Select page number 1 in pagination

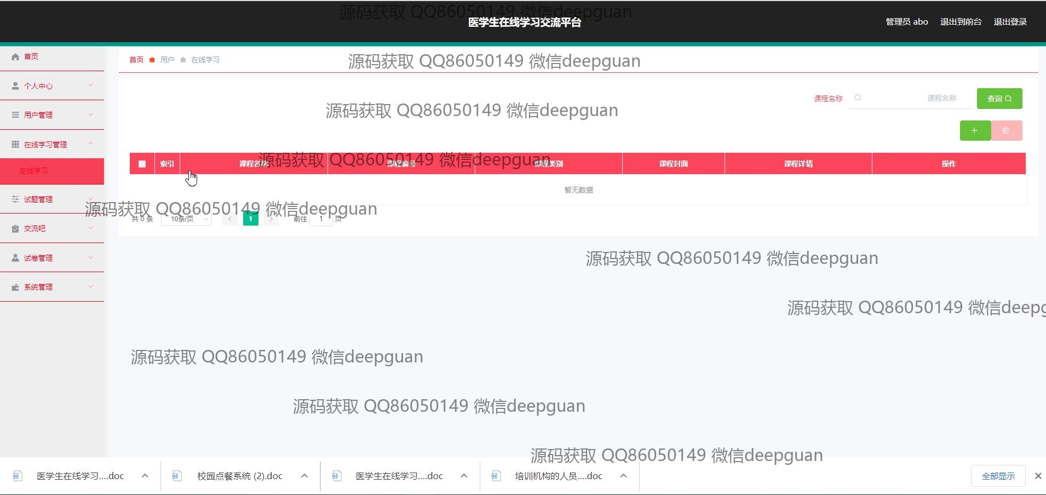click(x=251, y=219)
